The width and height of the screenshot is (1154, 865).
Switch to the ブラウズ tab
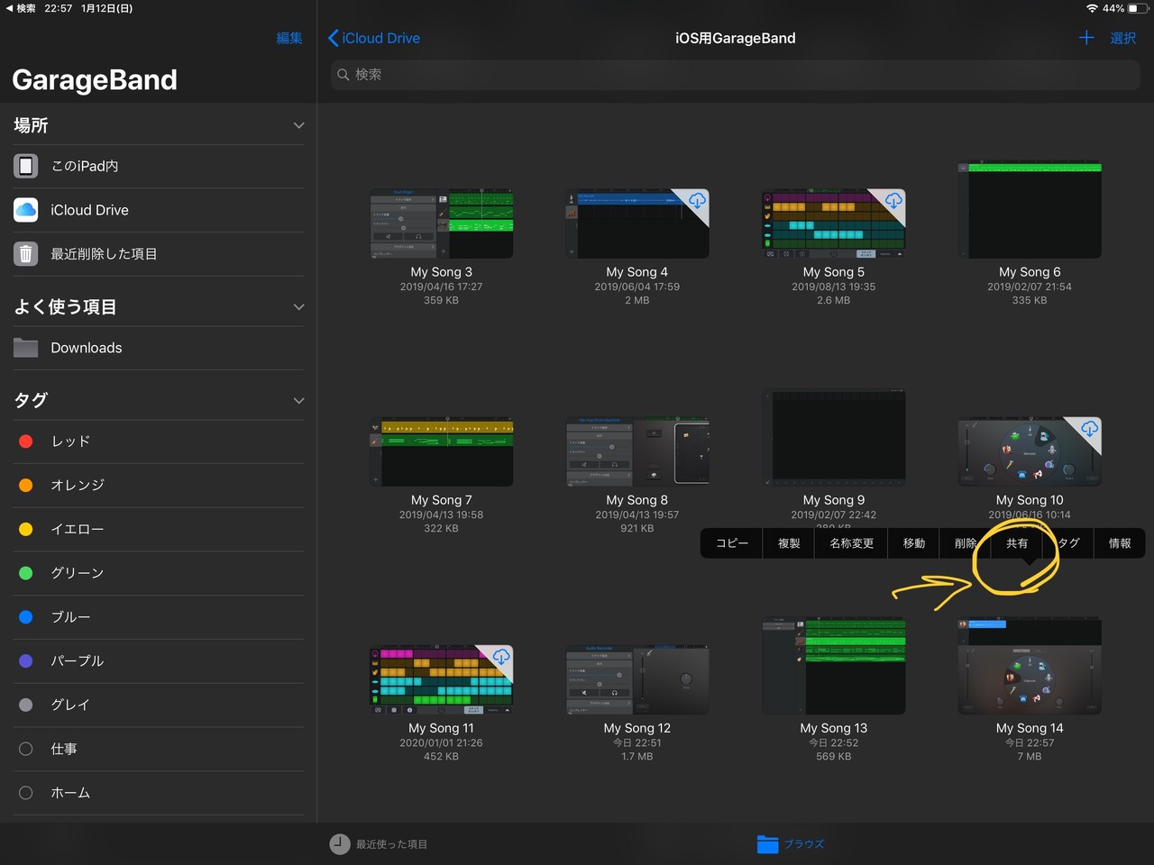point(791,844)
